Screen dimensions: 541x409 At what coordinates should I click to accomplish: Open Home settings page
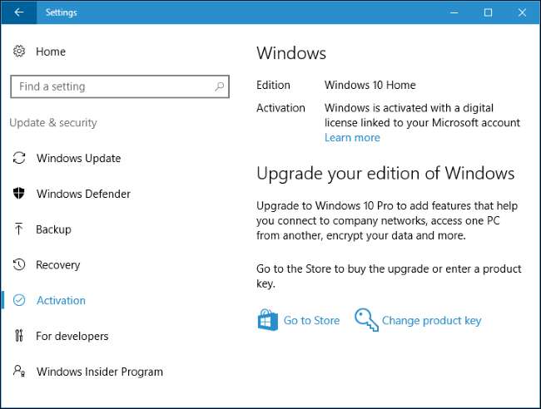point(51,52)
